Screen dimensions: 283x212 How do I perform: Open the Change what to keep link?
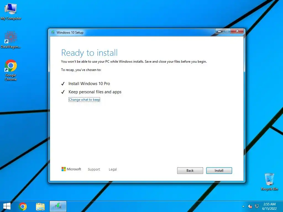click(x=84, y=99)
